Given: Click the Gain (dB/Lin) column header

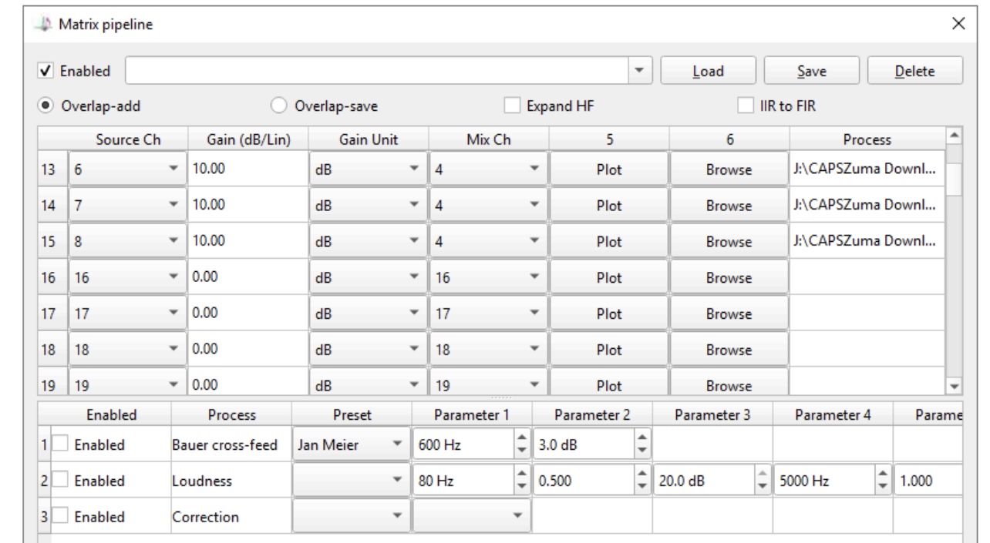Looking at the screenshot, I should [x=248, y=139].
